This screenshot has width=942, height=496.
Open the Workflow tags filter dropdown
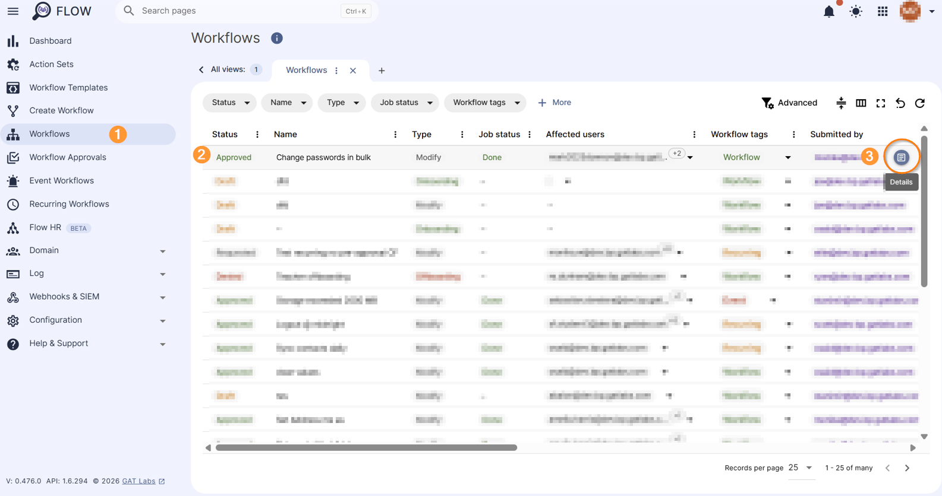(485, 103)
